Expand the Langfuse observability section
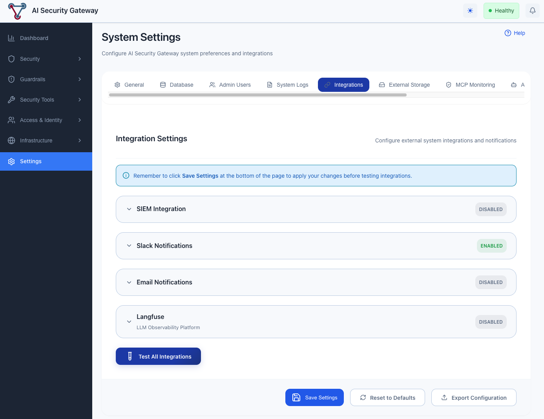 [x=129, y=321]
